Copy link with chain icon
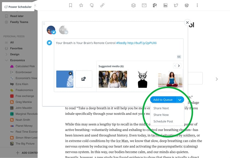230x158 pixels. point(102,5)
